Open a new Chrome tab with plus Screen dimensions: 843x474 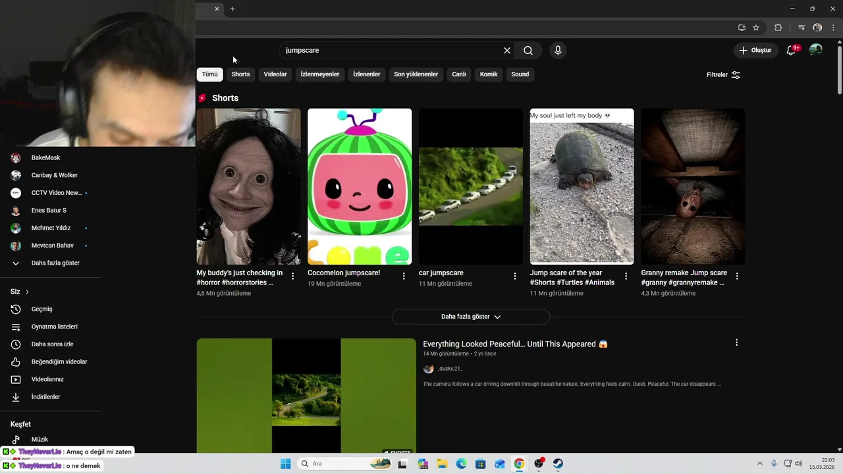click(x=232, y=9)
